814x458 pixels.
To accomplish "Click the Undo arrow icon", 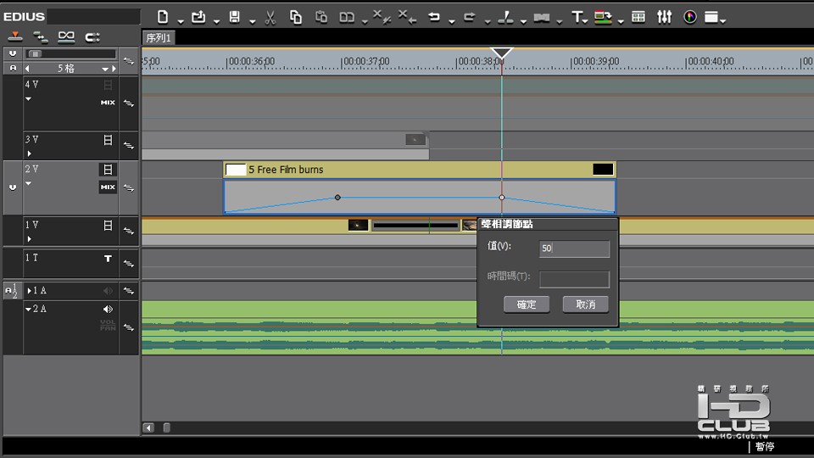I will [434, 17].
